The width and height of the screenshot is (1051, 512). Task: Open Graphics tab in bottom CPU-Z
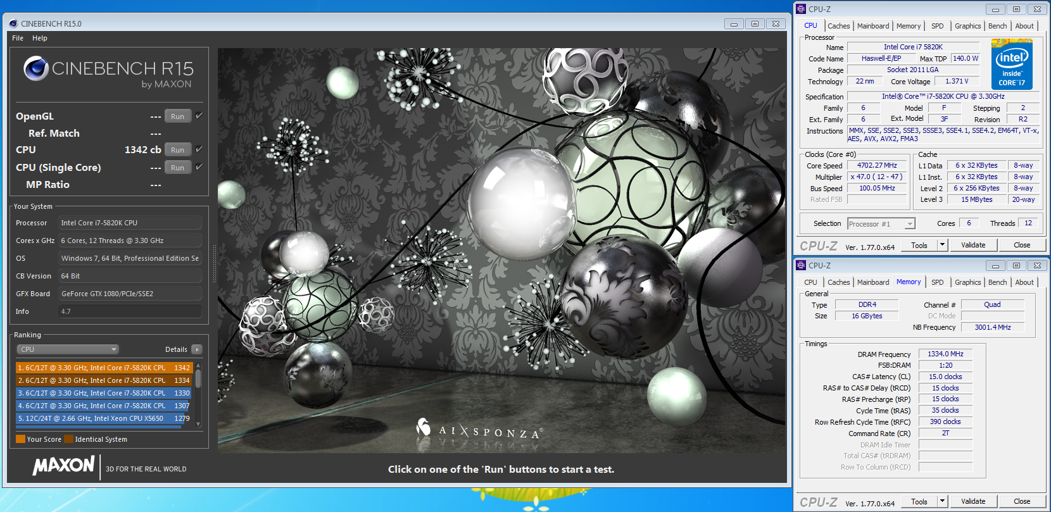pyautogui.click(x=968, y=282)
